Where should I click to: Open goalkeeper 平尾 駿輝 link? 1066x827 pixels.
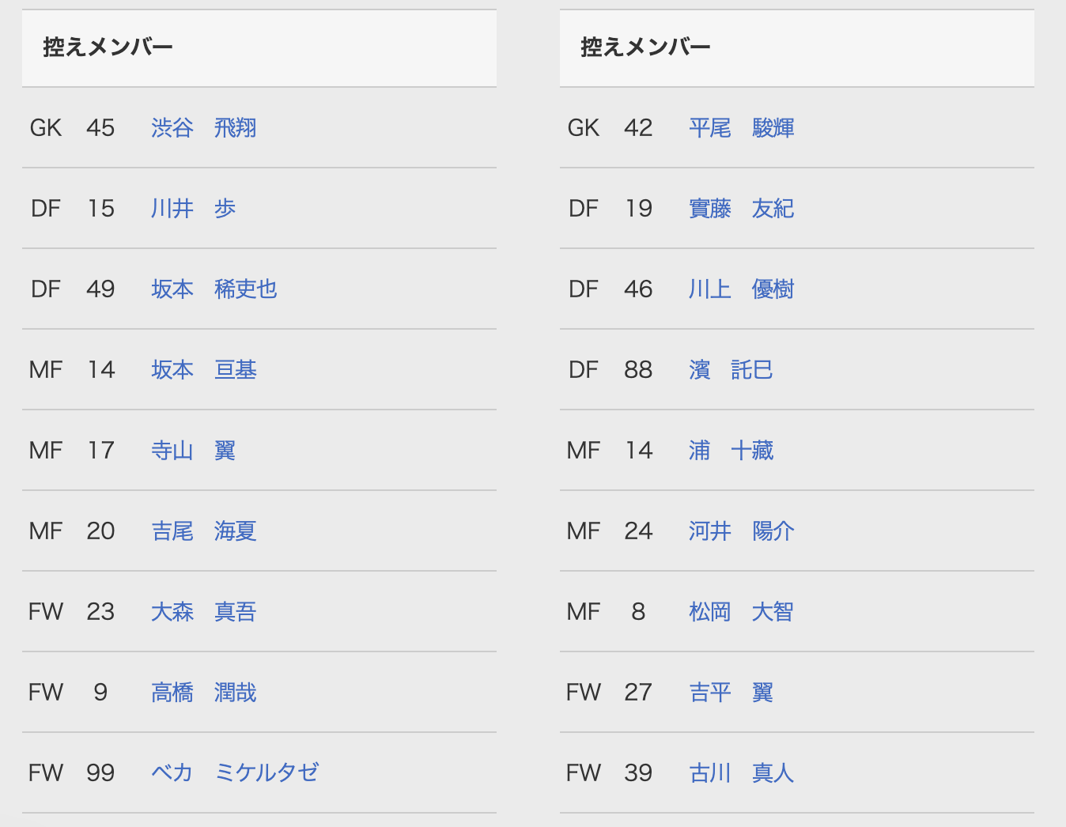[742, 127]
